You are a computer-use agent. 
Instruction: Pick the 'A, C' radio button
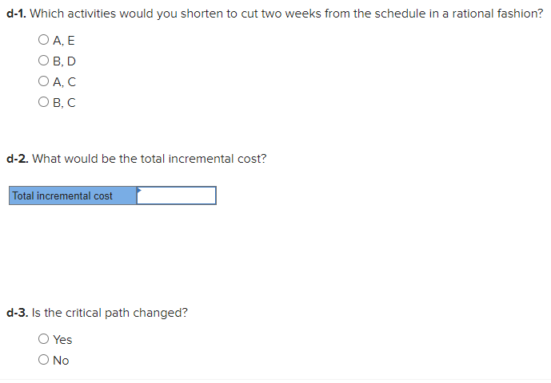[x=43, y=81]
